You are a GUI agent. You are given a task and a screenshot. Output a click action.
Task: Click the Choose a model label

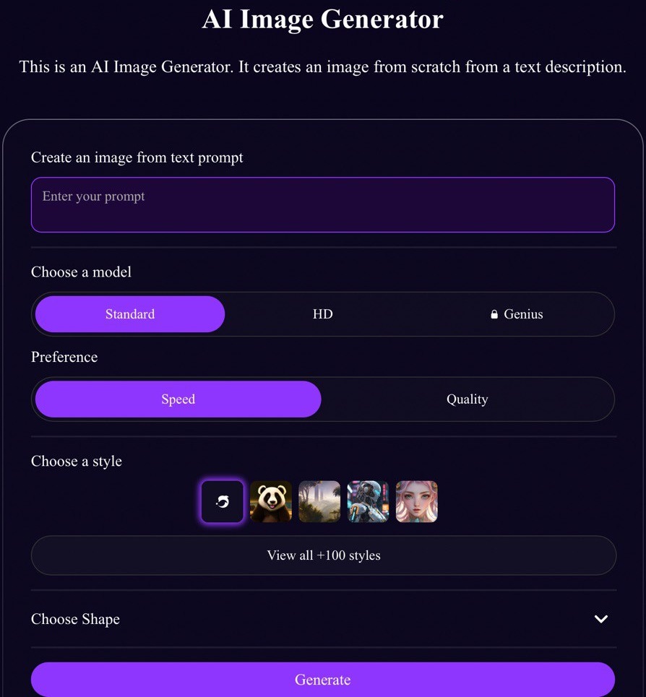coord(81,272)
